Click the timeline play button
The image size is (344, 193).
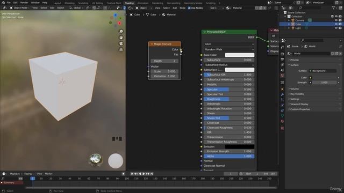[144, 174]
